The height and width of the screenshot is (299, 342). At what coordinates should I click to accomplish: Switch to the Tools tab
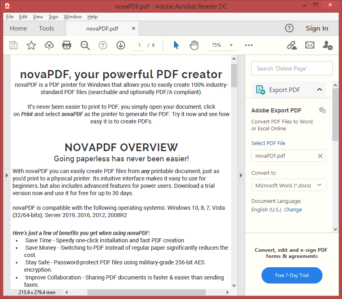(x=46, y=28)
